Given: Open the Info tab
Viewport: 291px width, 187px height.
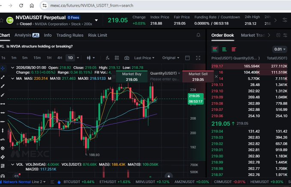Looking at the screenshot, I should coord(48,35).
